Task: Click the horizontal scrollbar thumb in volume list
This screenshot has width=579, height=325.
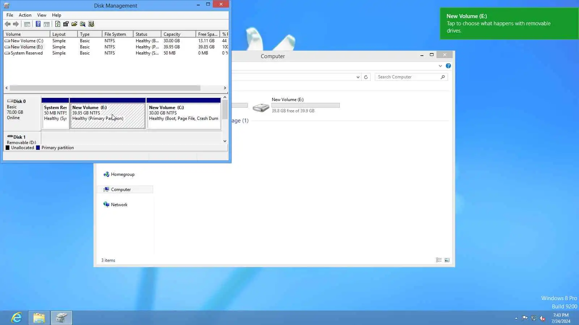Action: pyautogui.click(x=105, y=88)
